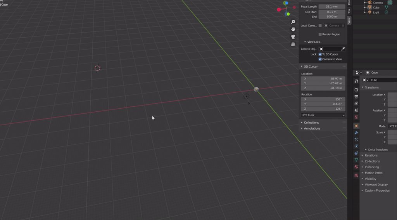
Task: Click 3D Cursor Location X value
Action: pos(323,78)
